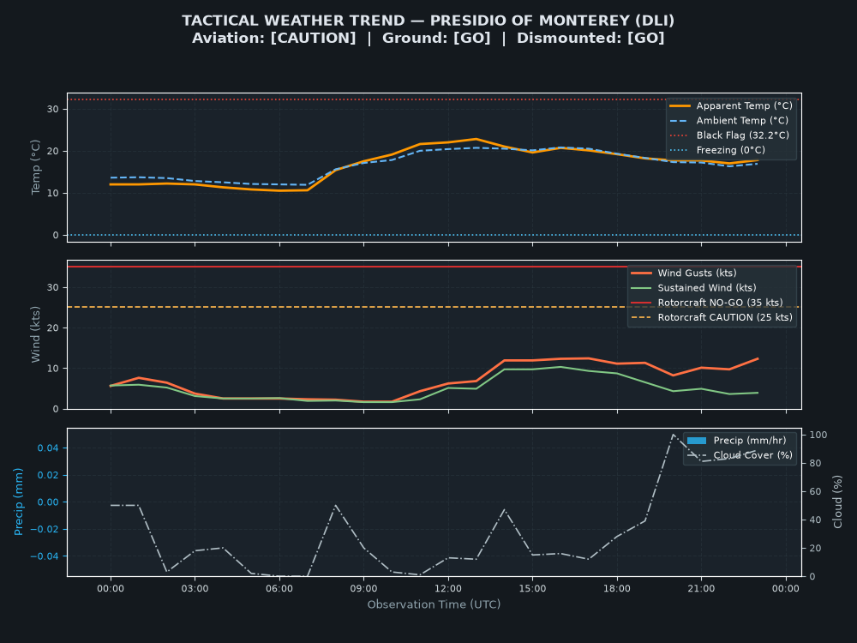This screenshot has height=643, width=857.
Task: Click the Black Flag (32.2°C) legend entry
Action: pos(729,135)
